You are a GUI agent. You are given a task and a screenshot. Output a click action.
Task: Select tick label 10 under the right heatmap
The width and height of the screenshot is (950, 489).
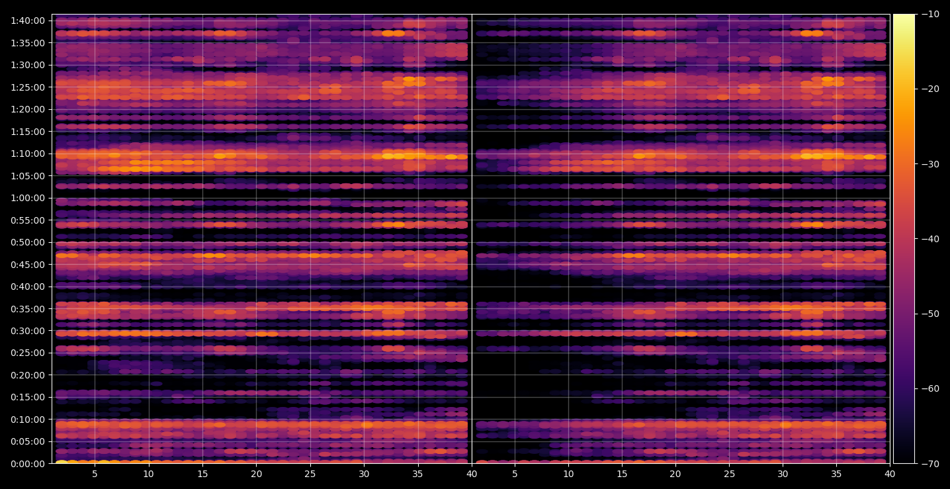tap(568, 474)
